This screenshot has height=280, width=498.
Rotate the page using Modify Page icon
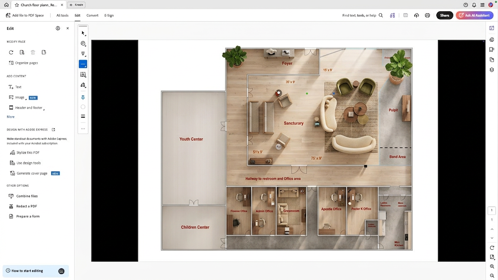point(11,52)
